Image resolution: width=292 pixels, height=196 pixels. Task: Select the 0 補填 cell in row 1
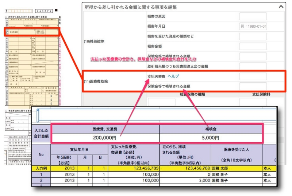pyautogui.click(x=185, y=175)
